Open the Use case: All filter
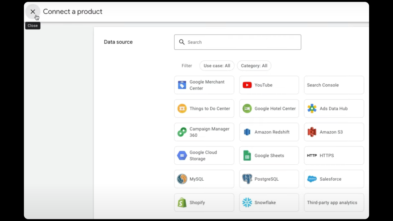The width and height of the screenshot is (393, 221). (x=217, y=65)
